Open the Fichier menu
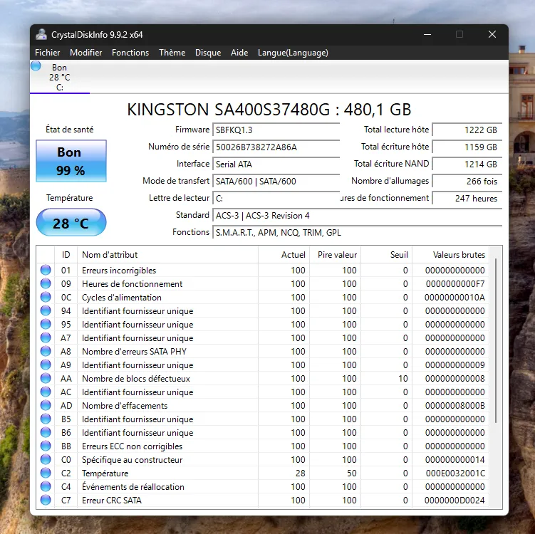535x534 pixels. coord(48,53)
